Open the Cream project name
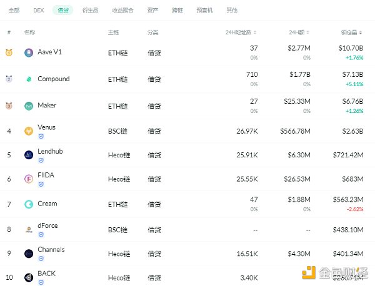This screenshot has height=286, width=375. (47, 204)
